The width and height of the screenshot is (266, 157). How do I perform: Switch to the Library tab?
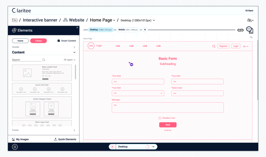39,41
